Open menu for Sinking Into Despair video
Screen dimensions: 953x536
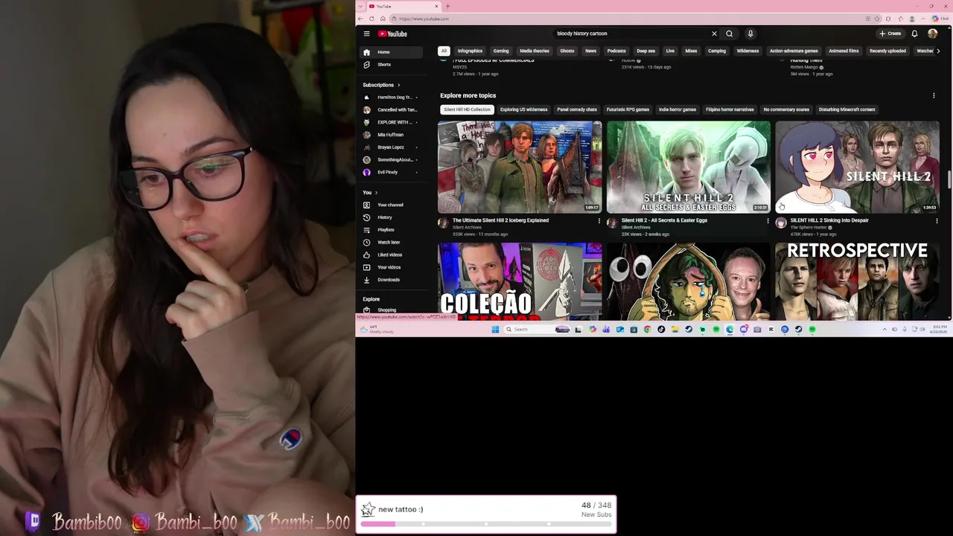pyautogui.click(x=937, y=221)
